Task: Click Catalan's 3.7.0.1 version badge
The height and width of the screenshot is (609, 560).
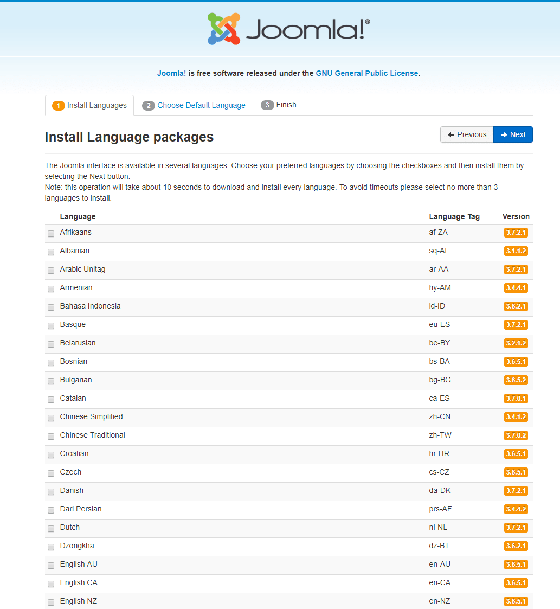Action: point(516,399)
